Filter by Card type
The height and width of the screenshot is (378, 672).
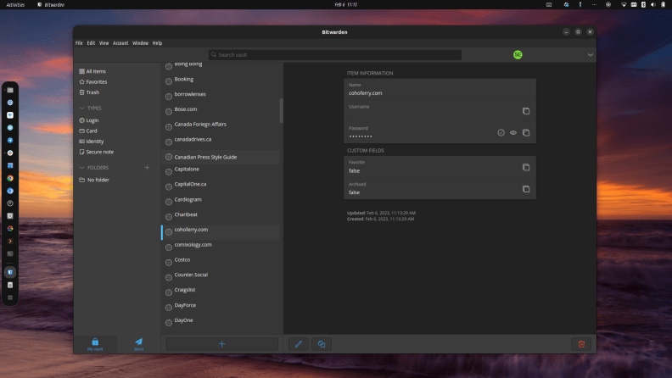tap(88, 131)
